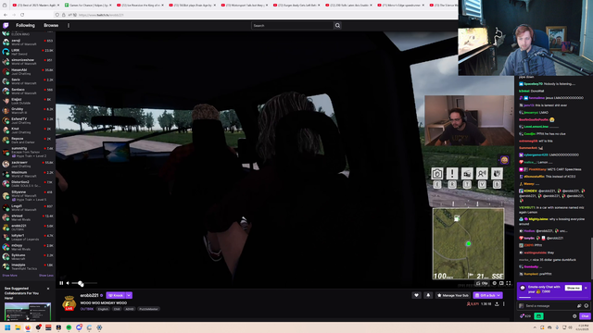Open the suggested collaborators thumbnail
593x333 pixels.
tap(28, 312)
